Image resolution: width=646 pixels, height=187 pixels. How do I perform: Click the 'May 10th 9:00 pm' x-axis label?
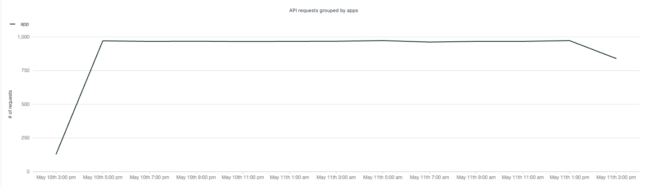click(196, 177)
